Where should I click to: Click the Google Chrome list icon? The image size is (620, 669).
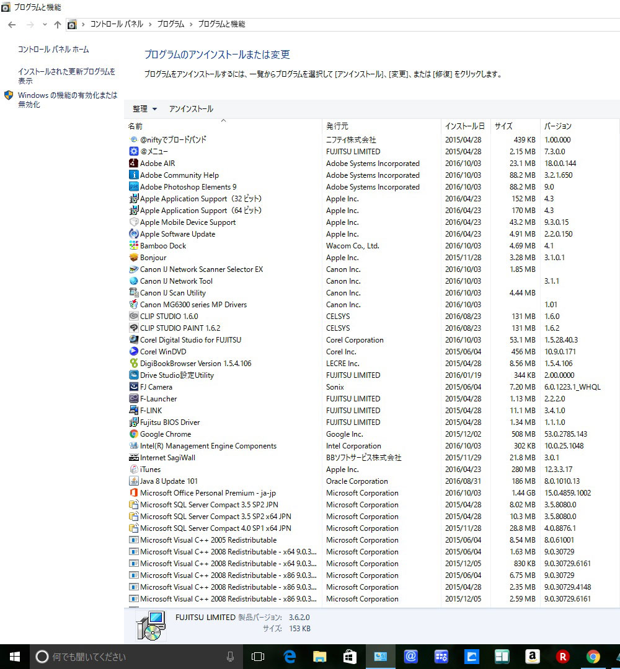[134, 434]
